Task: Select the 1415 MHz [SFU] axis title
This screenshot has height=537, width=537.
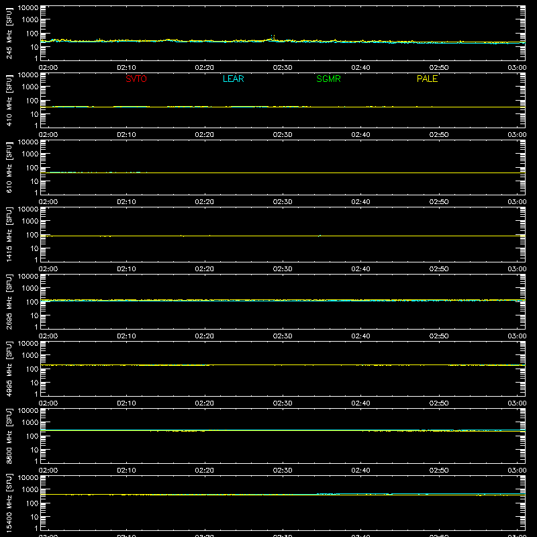Action: [x=9, y=234]
